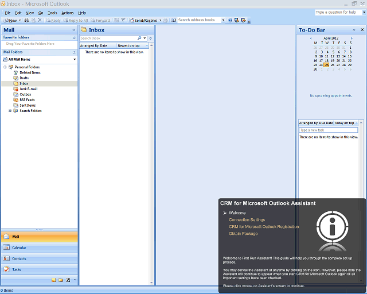367x294 pixels.
Task: Open the View menu
Action: 30,13
